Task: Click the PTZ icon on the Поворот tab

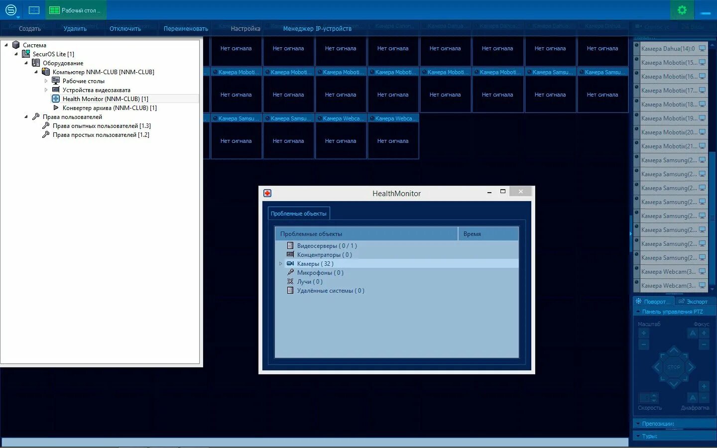Action: 639,301
